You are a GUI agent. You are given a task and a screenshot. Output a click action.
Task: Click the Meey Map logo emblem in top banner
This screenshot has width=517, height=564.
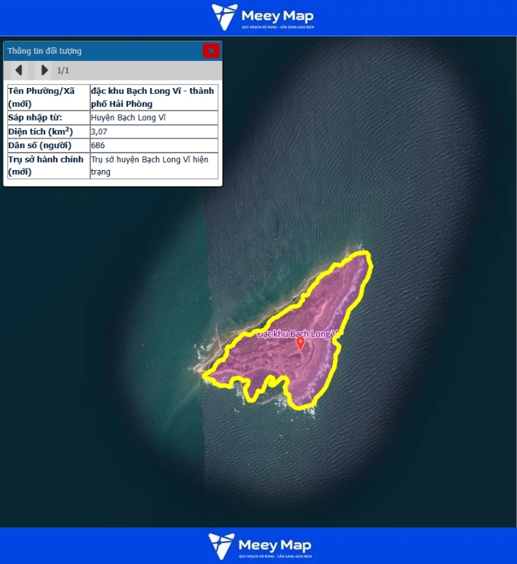click(224, 17)
